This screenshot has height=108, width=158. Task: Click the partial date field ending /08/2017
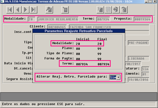(x=133, y=64)
